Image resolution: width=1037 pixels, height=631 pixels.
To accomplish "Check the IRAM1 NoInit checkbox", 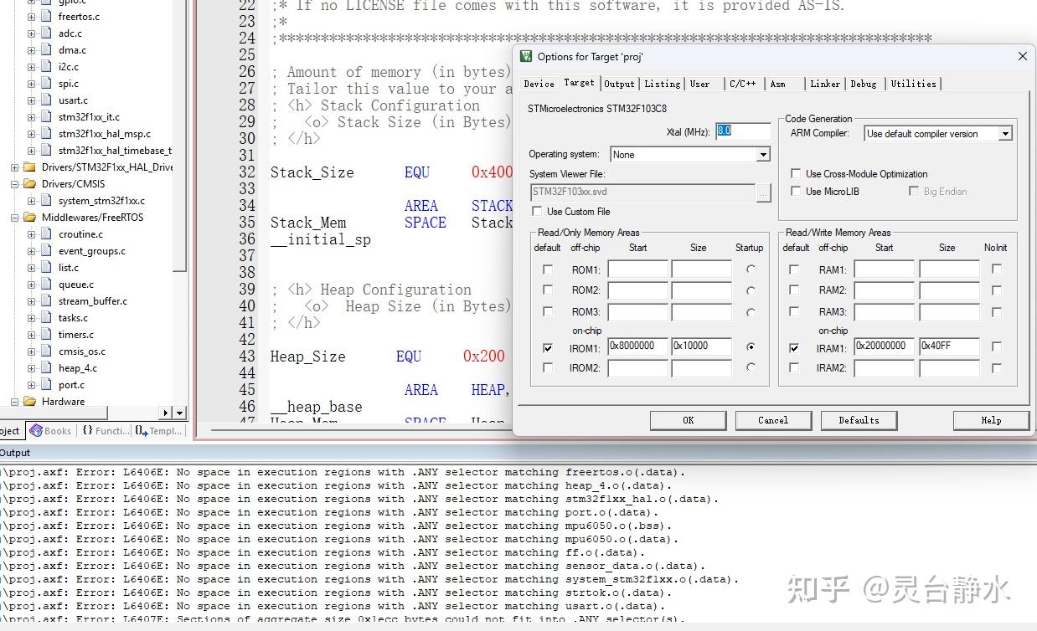I will [997, 346].
